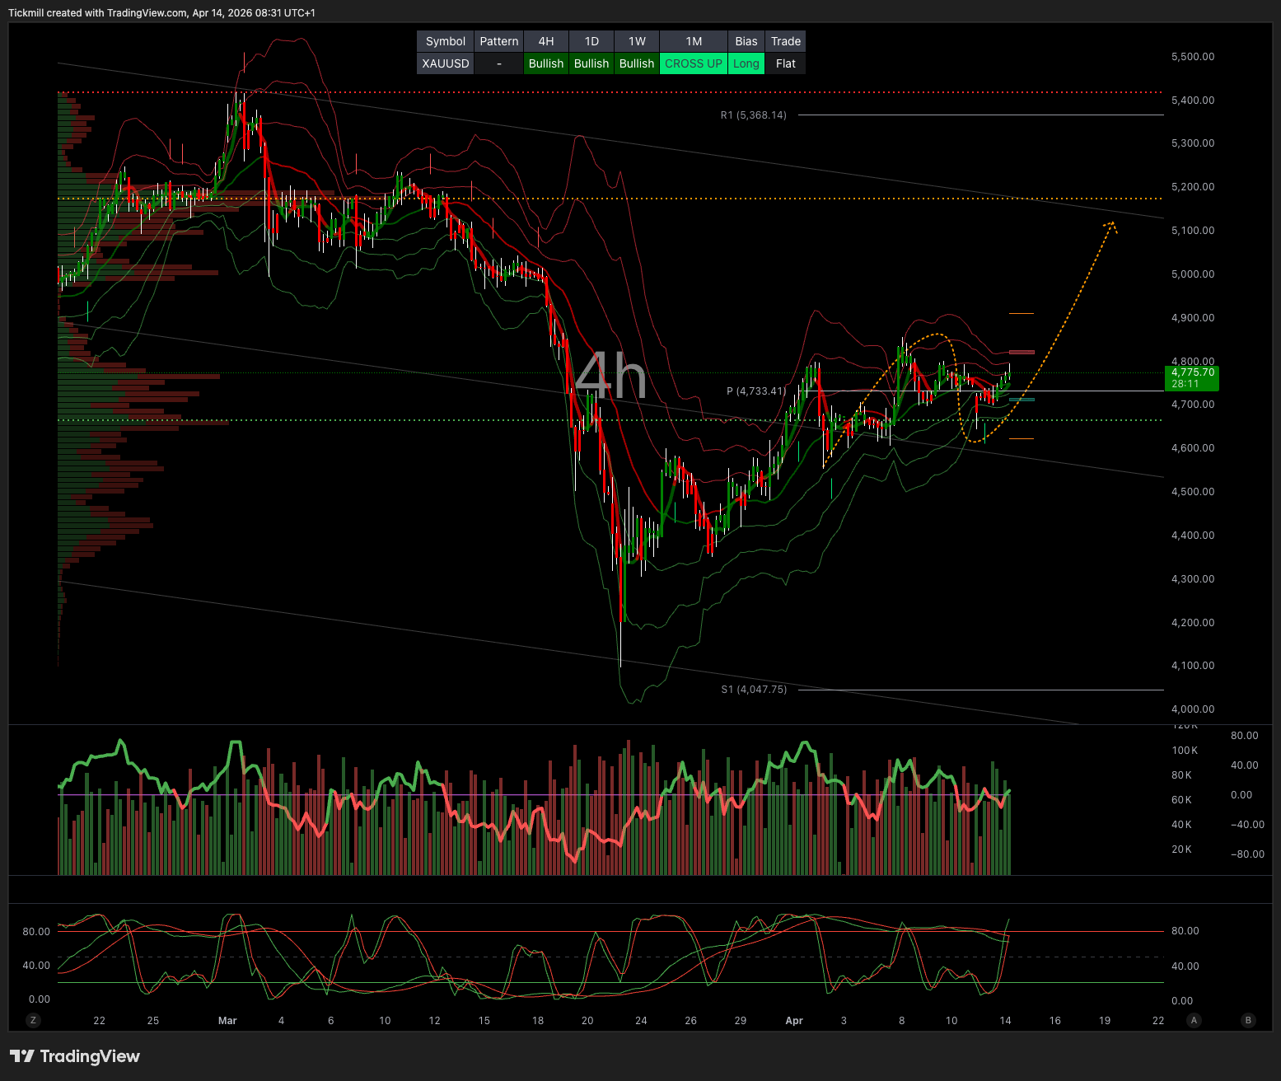The image size is (1281, 1081).
Task: Click the A auto-scale icon
Action: pyautogui.click(x=1194, y=1020)
